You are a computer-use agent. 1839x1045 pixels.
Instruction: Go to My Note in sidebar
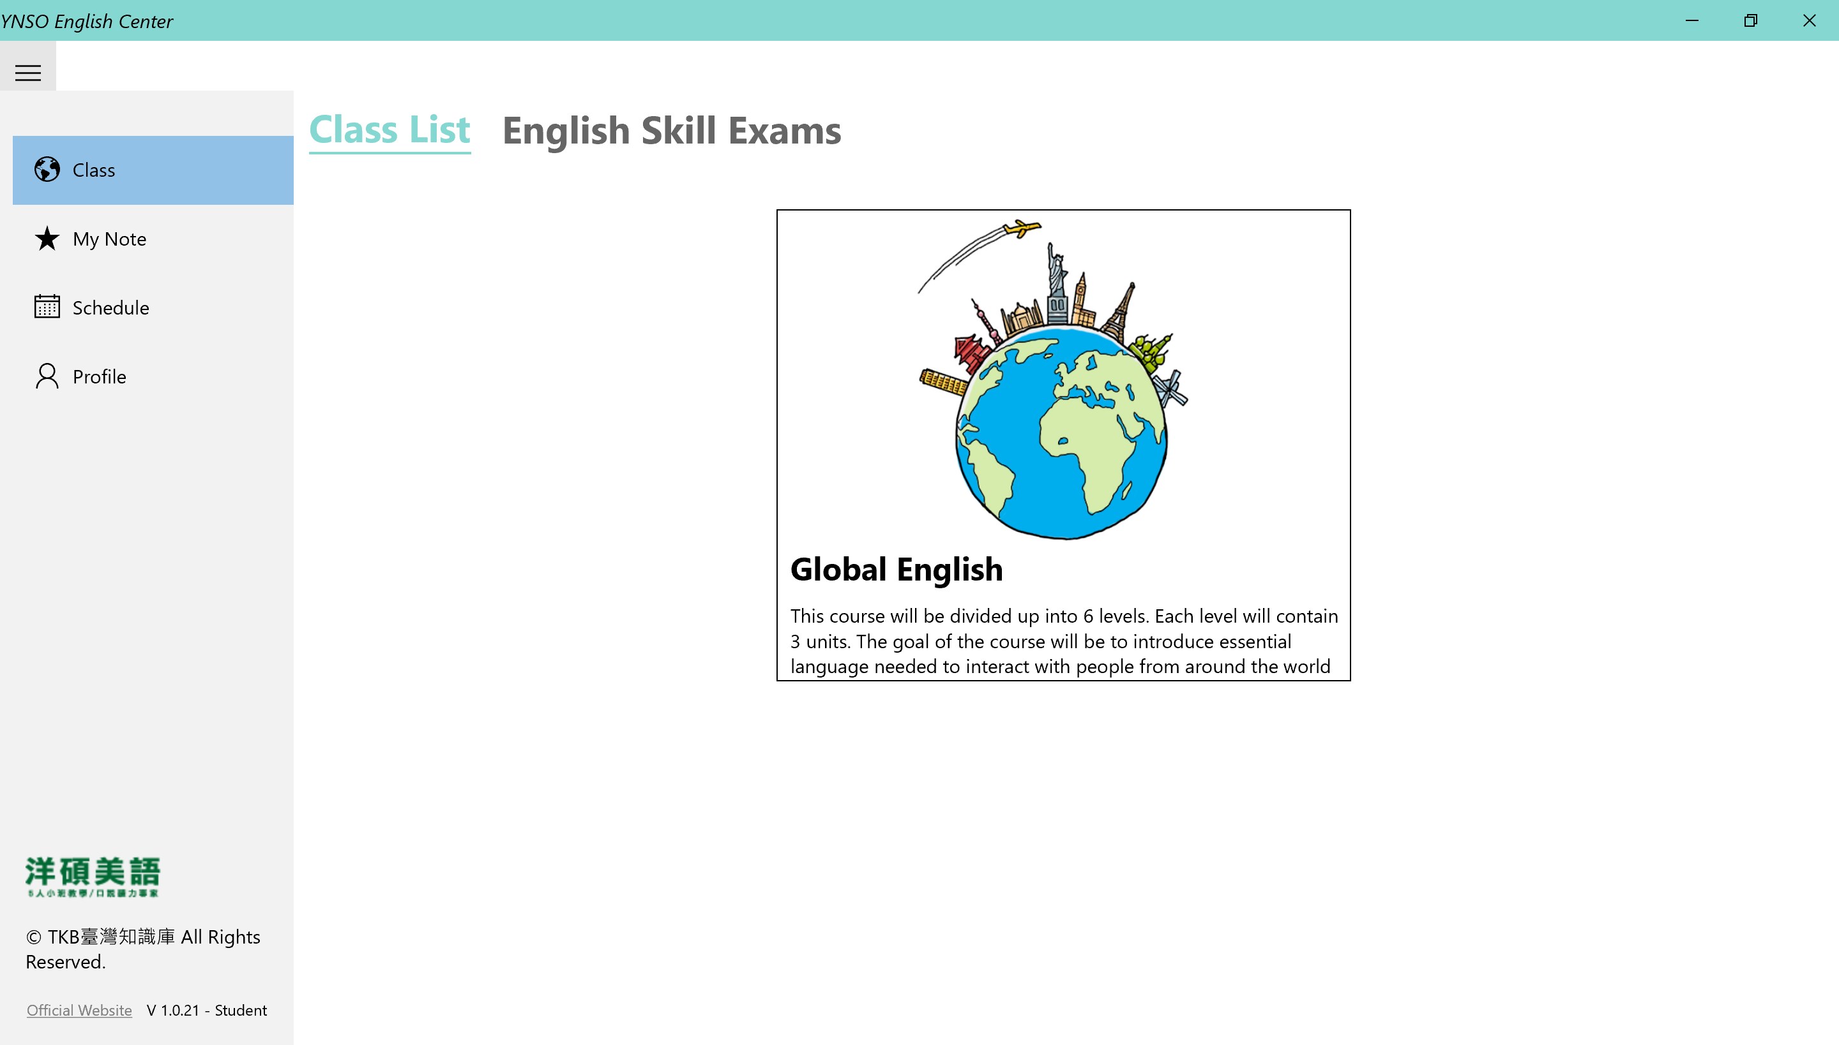coord(109,239)
